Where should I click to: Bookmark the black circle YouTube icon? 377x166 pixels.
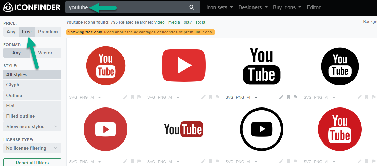pyautogui.click(x=366, y=97)
